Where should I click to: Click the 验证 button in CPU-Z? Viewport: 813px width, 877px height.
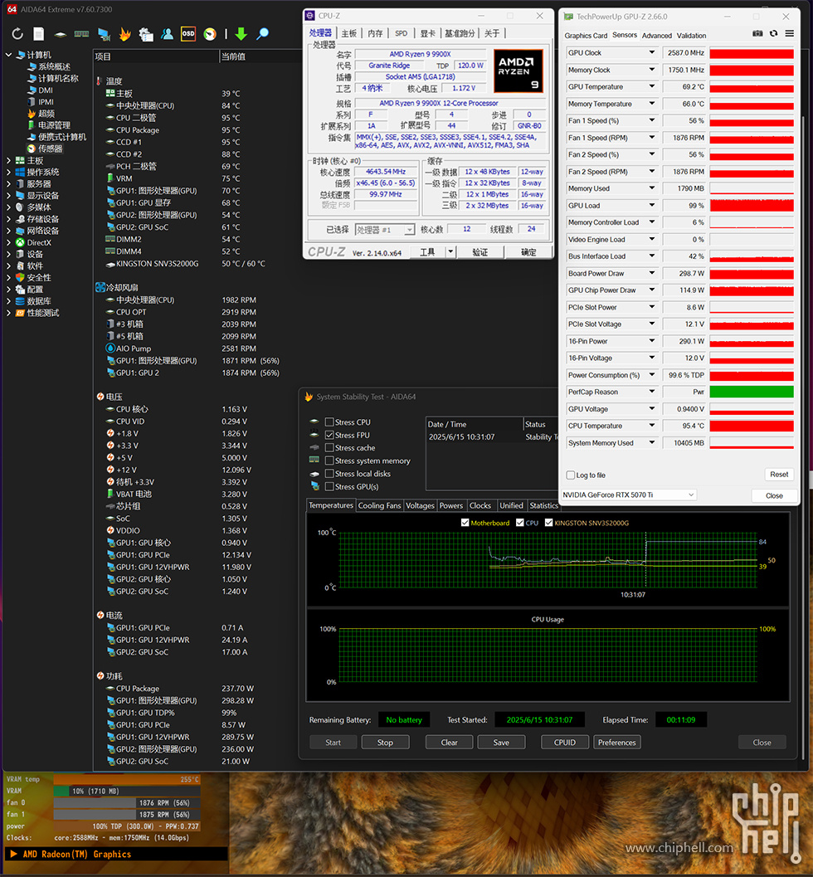tap(480, 252)
